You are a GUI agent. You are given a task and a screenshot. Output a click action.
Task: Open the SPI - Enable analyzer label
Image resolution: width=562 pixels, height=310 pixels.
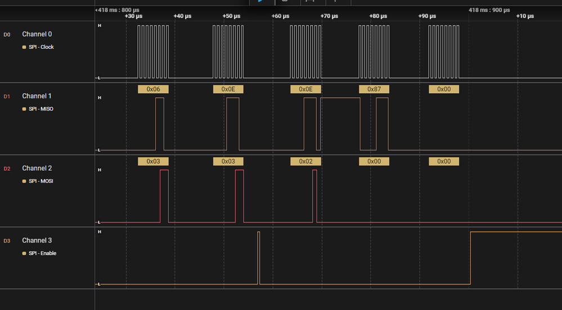pyautogui.click(x=42, y=253)
